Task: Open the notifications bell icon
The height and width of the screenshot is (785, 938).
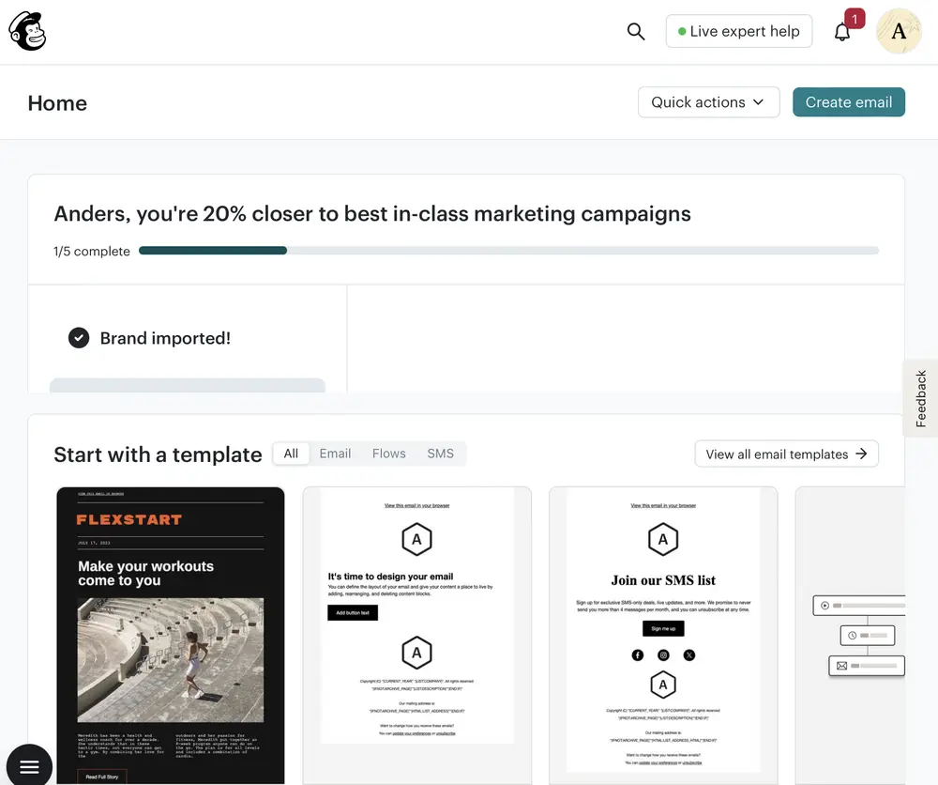Action: (842, 31)
